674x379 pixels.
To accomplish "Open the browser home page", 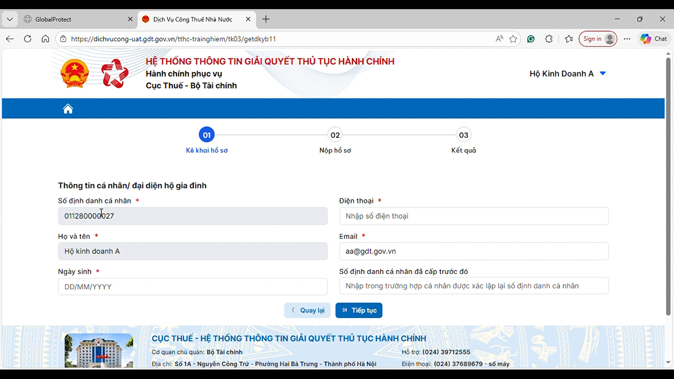I will [x=45, y=39].
